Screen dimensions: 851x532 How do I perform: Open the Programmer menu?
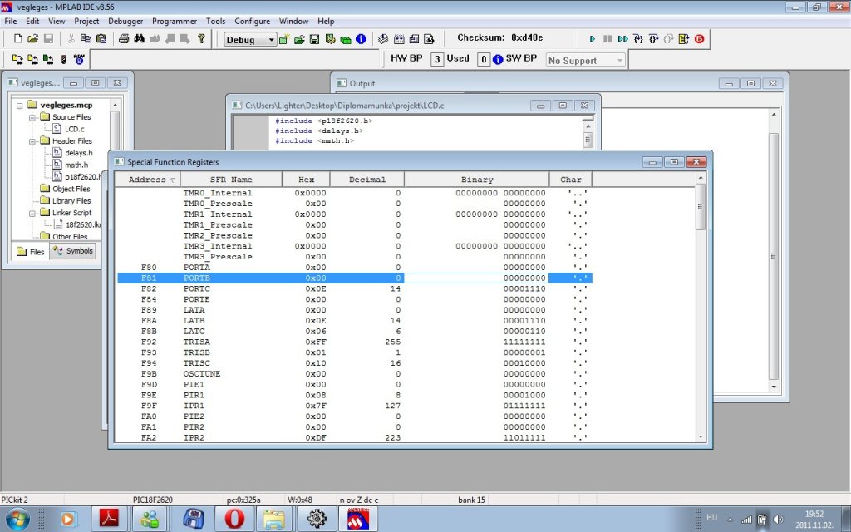click(175, 21)
